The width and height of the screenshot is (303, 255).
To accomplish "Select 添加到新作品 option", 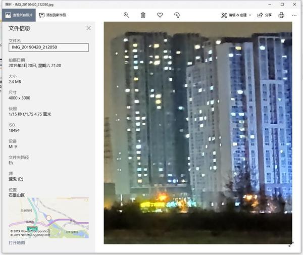I will 53,15.
